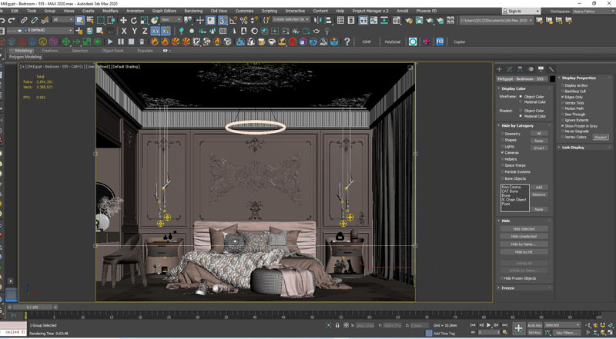Open the Create tab in command panel
Image resolution: width=616 pixels, height=339 pixels.
(x=499, y=69)
